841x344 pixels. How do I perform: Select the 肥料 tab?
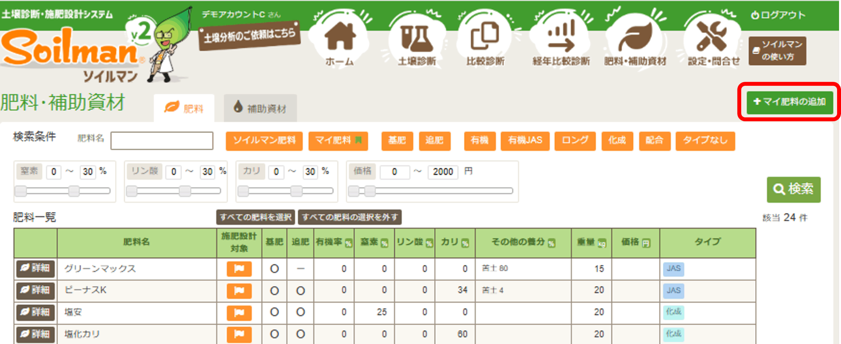click(184, 108)
